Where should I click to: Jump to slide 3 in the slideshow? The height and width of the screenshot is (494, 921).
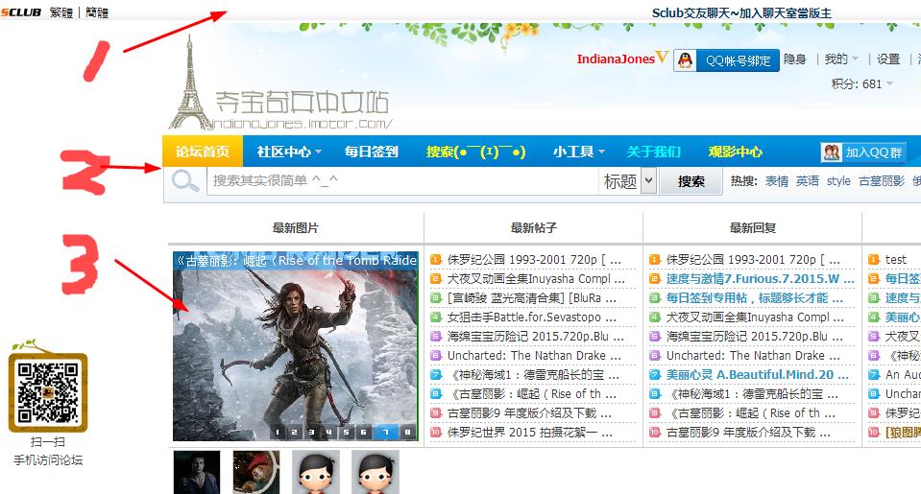[x=311, y=432]
